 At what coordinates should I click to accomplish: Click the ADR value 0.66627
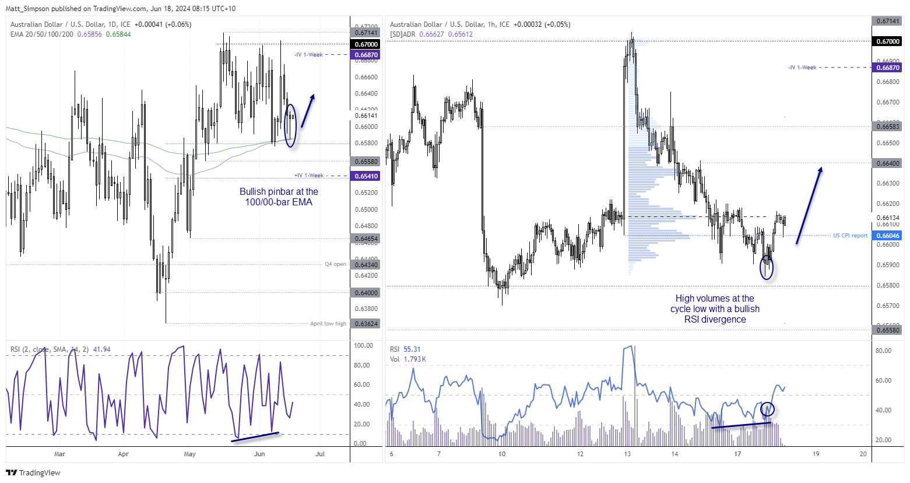(x=432, y=34)
